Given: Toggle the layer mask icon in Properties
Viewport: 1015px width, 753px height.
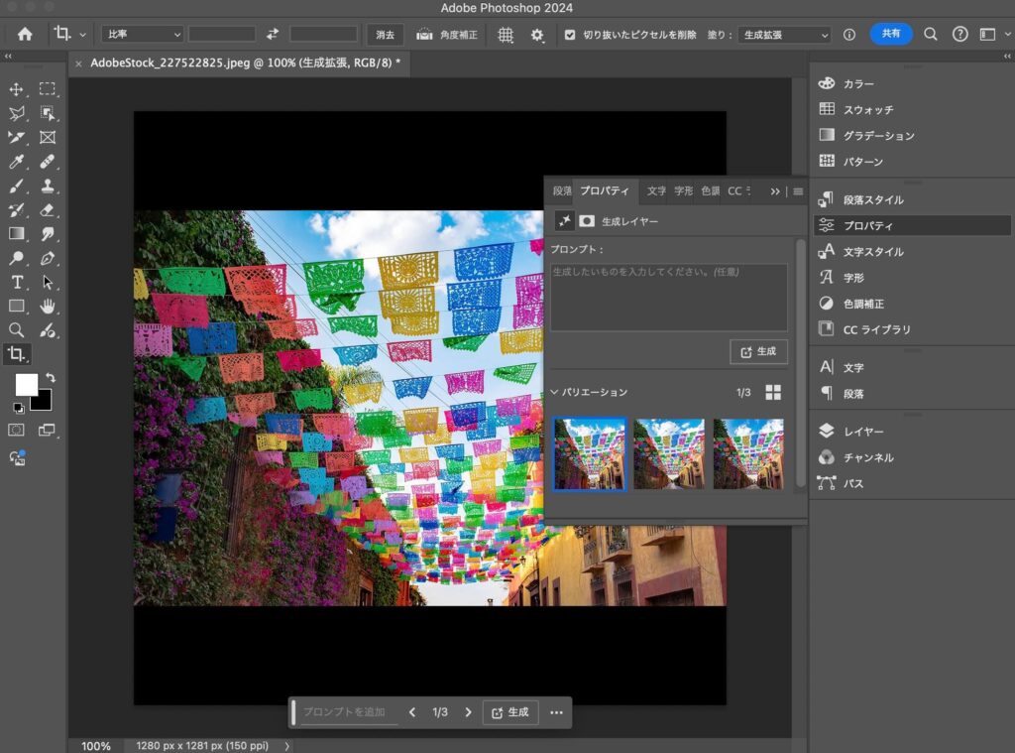Looking at the screenshot, I should pos(587,221).
